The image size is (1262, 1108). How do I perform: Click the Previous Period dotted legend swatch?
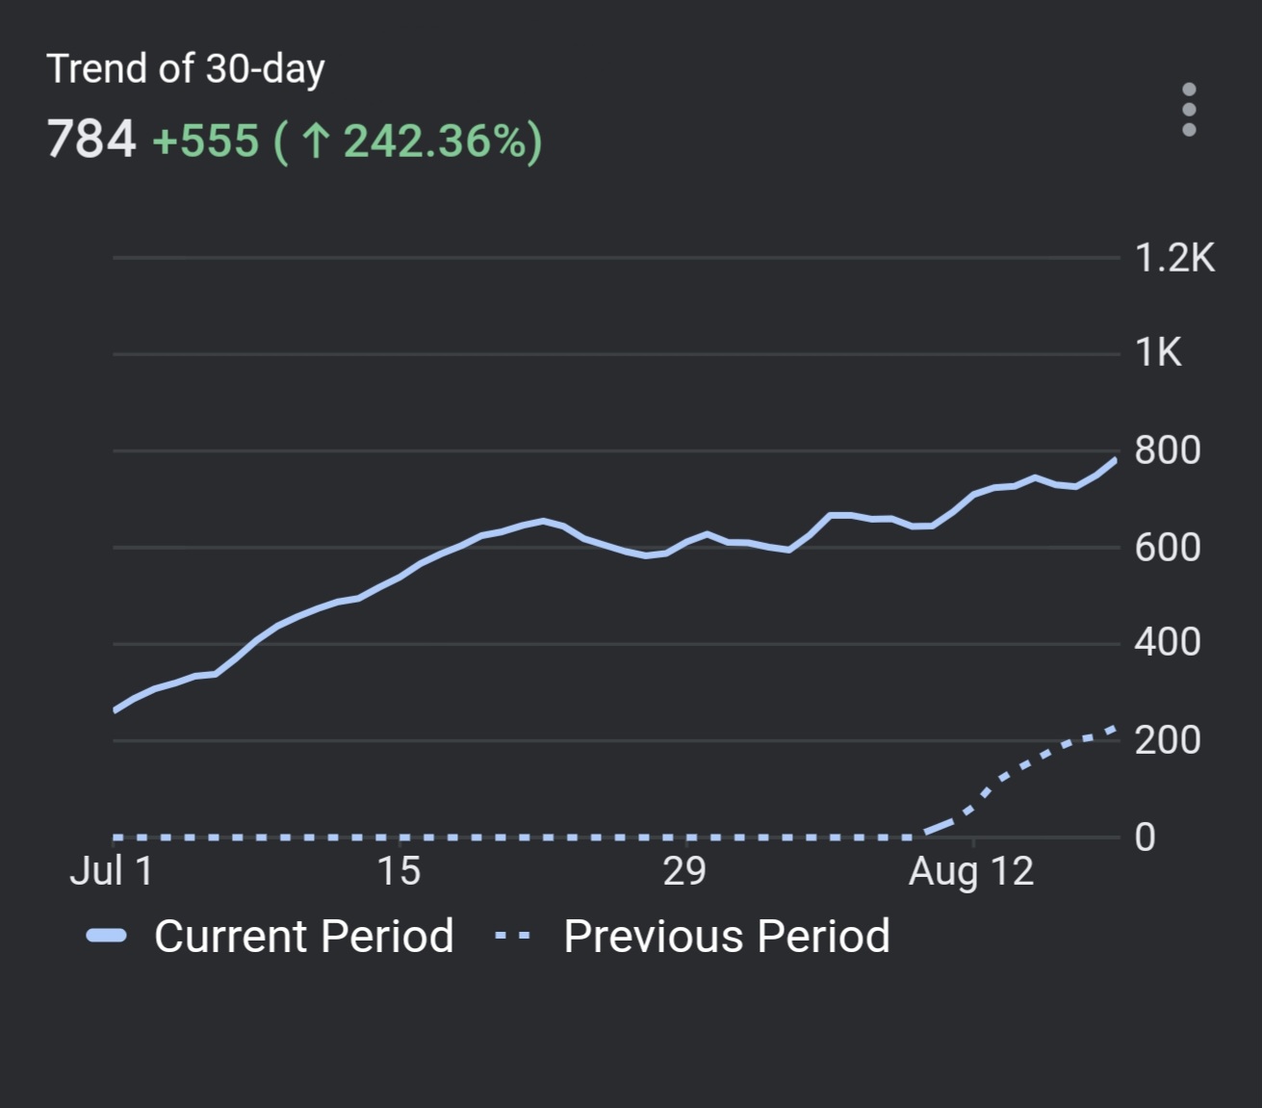tap(512, 936)
